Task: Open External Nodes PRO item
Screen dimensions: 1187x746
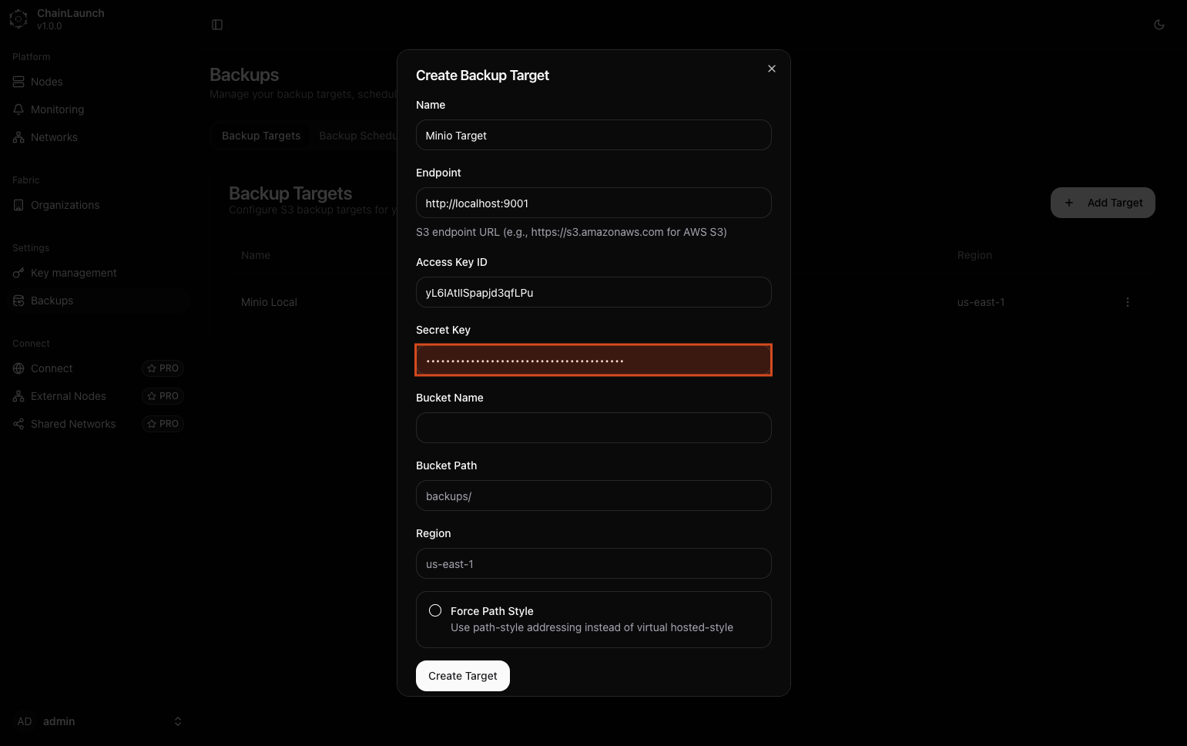Action: (69, 396)
